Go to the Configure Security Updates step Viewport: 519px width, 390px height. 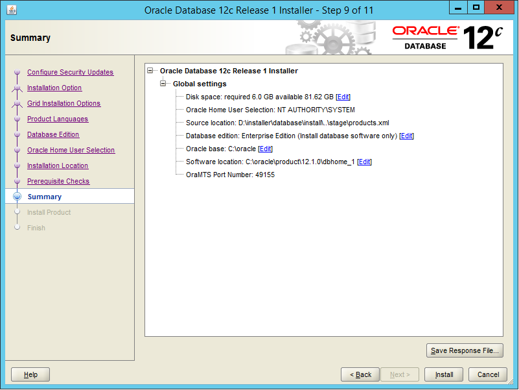coord(70,72)
